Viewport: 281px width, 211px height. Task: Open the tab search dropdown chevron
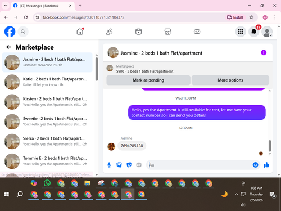pos(6,6)
